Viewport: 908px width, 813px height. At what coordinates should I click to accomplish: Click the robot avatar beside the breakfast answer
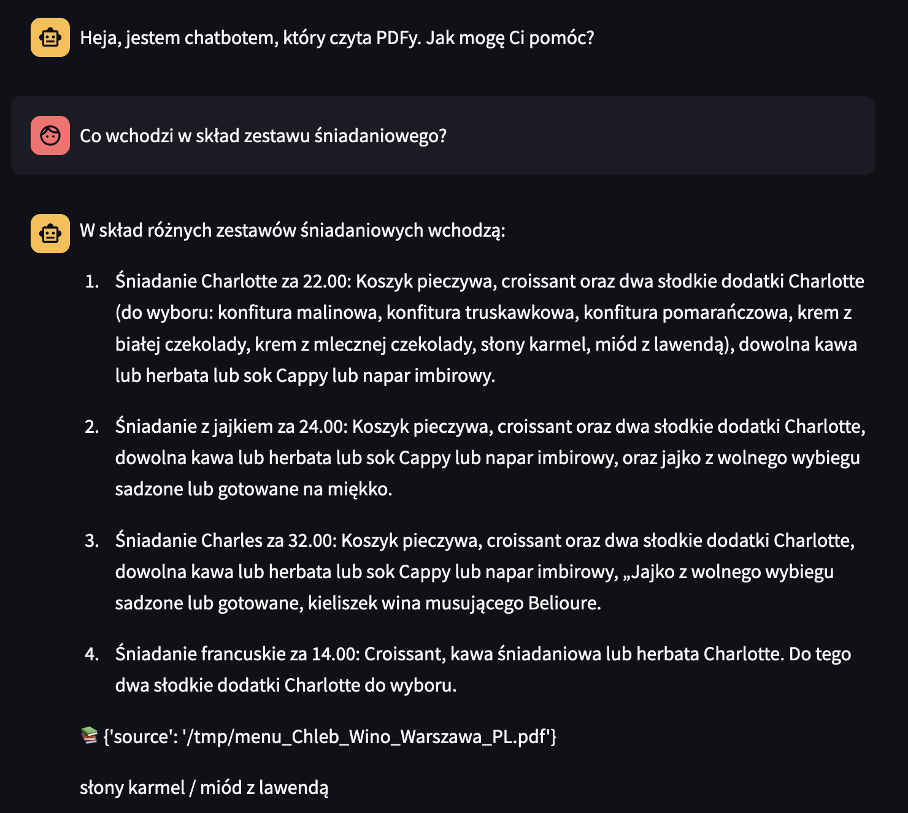pyautogui.click(x=50, y=234)
